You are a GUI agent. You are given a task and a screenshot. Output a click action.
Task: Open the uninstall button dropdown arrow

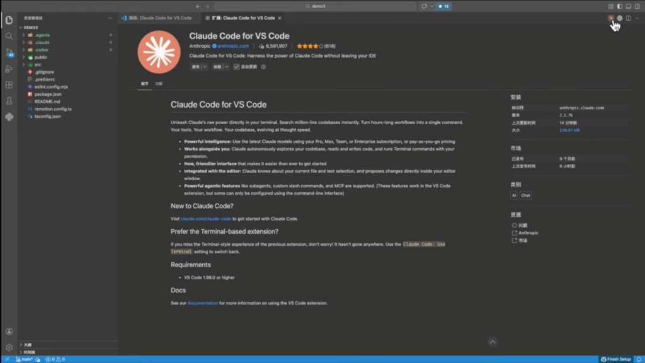pos(226,67)
